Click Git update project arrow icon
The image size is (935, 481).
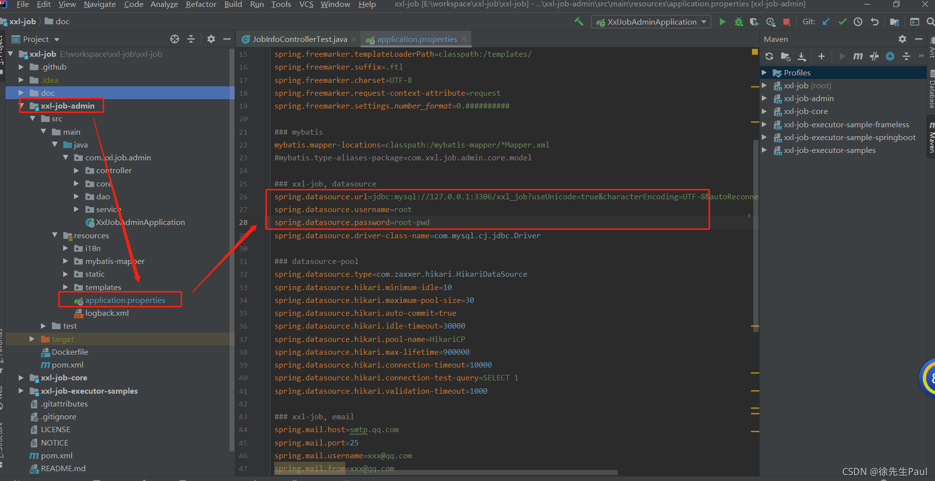click(826, 22)
